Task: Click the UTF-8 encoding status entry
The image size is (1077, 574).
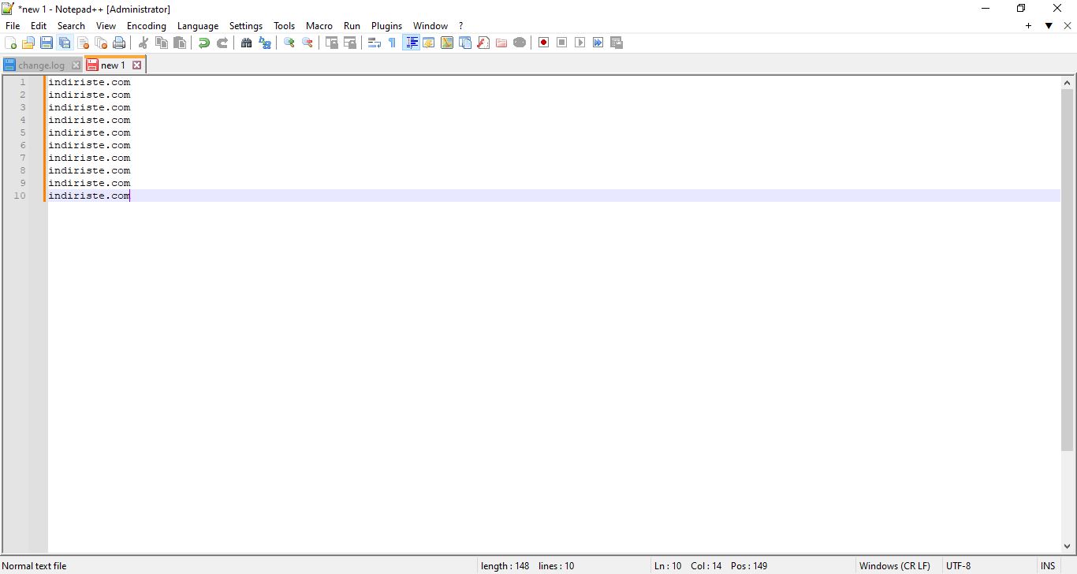Action: 959,566
